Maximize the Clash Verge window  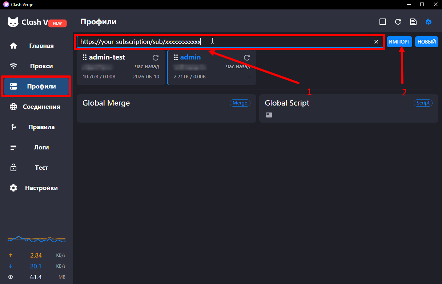tap(422, 4)
